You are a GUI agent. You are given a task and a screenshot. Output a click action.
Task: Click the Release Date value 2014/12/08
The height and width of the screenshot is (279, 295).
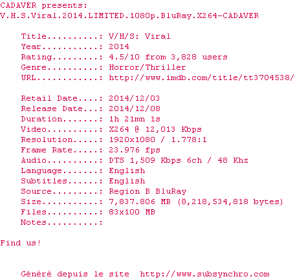(x=135, y=108)
